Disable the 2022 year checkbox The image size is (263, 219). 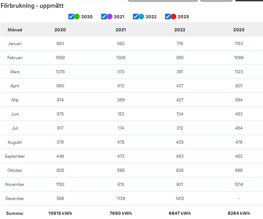click(x=136, y=17)
